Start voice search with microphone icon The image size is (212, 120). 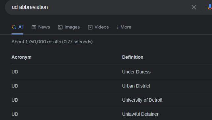(x=210, y=7)
